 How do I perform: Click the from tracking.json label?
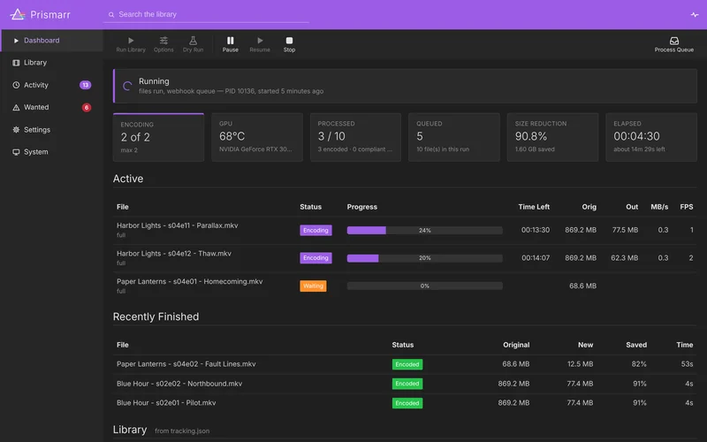pos(182,431)
